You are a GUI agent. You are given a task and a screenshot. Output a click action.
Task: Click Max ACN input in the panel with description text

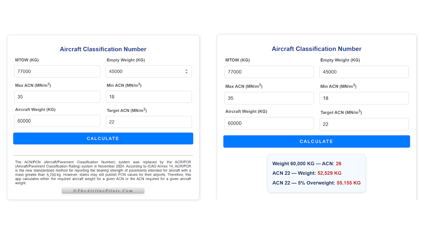57,97
